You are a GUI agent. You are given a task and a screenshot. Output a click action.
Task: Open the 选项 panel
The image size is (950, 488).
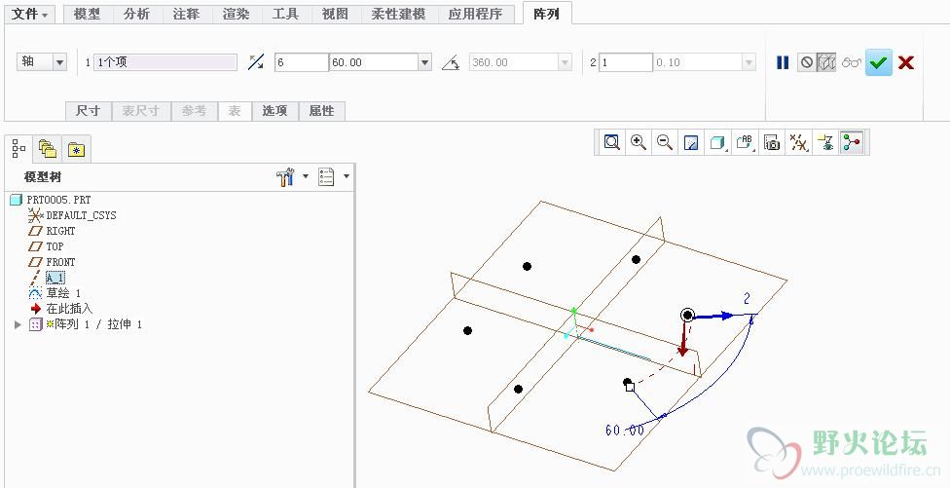pos(275,111)
